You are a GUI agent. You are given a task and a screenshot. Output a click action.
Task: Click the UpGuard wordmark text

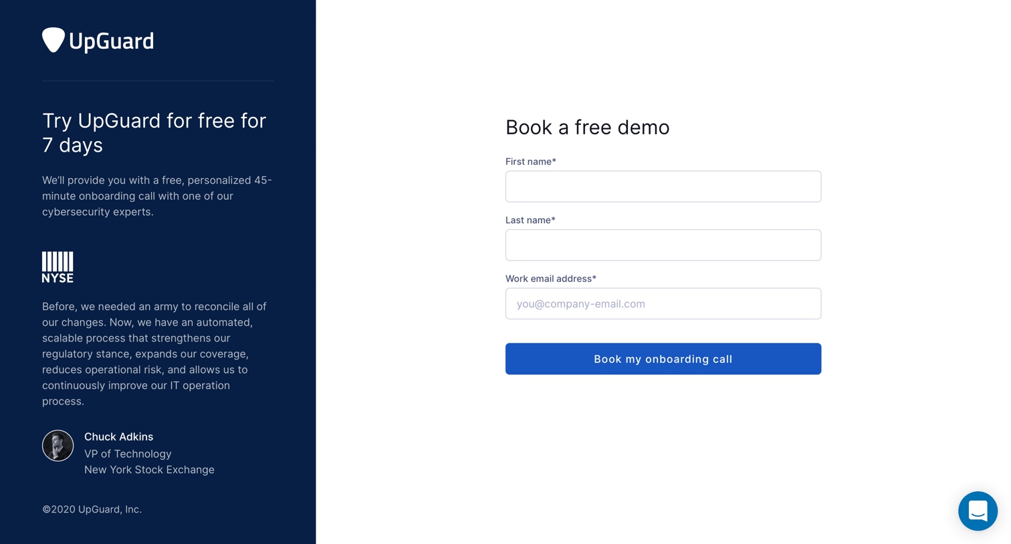click(x=112, y=41)
